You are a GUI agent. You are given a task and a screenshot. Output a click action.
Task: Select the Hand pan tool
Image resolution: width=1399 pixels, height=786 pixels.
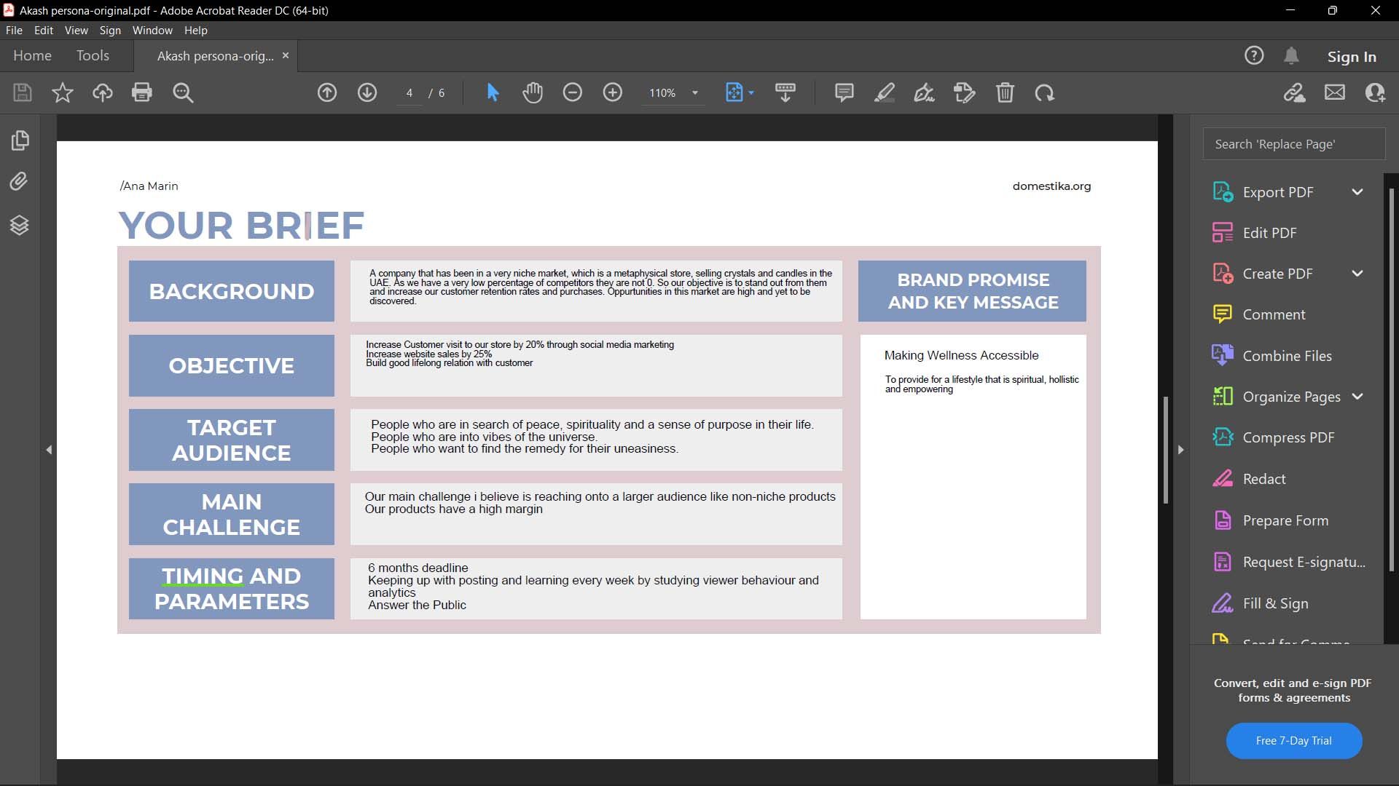(533, 92)
